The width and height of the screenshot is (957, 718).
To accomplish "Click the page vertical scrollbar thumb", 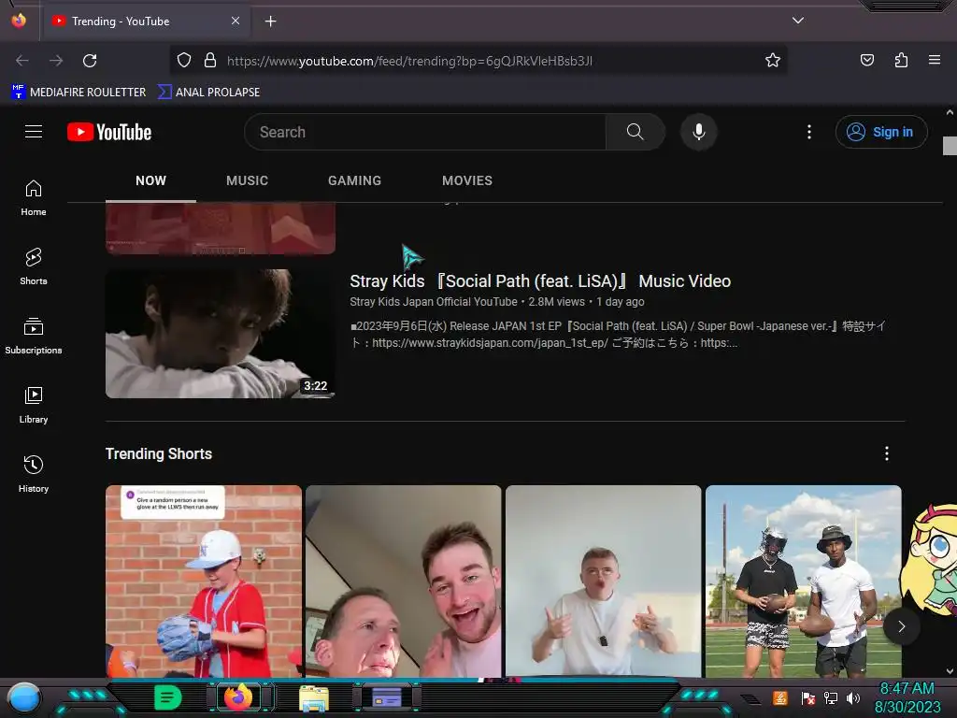I will click(950, 146).
